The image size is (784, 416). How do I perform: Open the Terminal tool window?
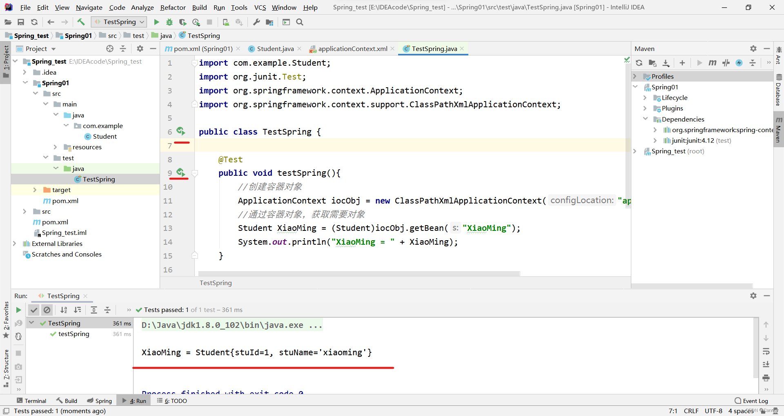(31, 401)
